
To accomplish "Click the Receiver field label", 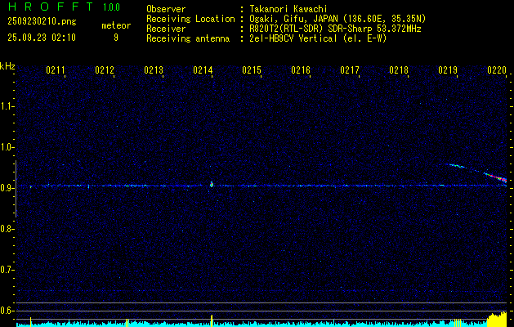I will (166, 29).
